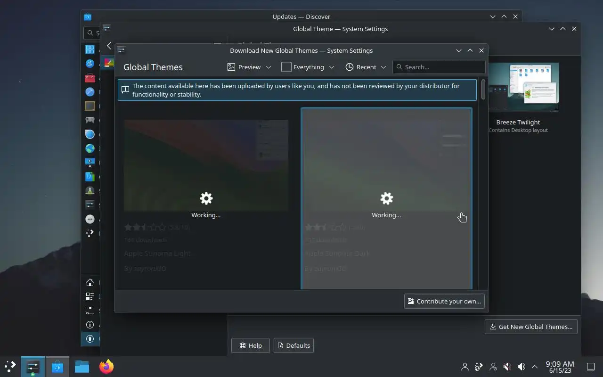Viewport: 603px width, 377px height.
Task: Open the Multimedia monitor category in Discover
Action: tap(90, 162)
